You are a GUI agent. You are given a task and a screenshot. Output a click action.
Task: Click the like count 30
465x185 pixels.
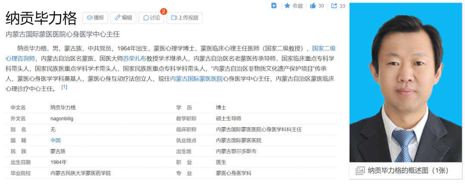[321, 6]
